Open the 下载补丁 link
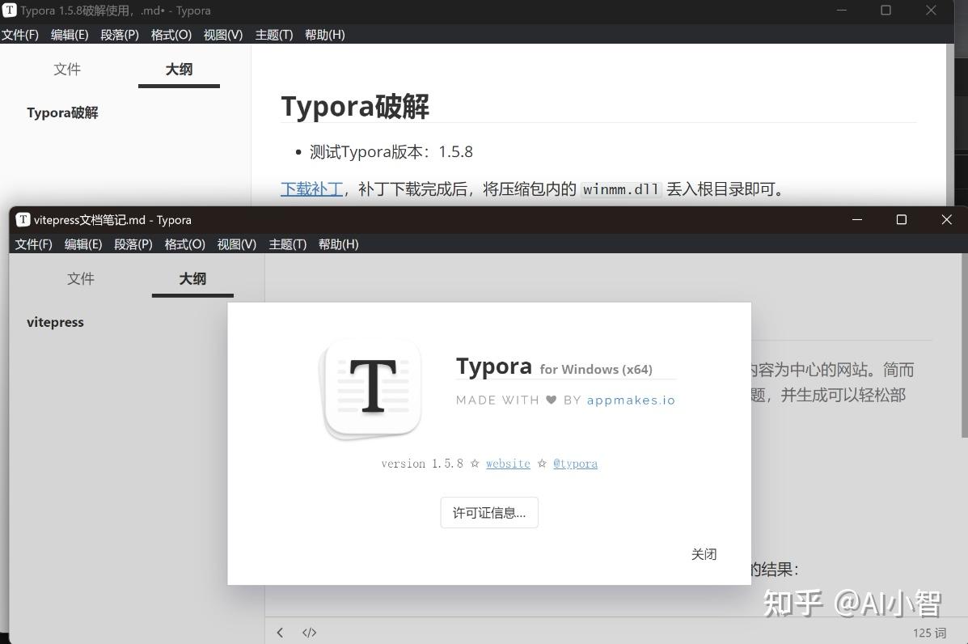 [x=311, y=189]
